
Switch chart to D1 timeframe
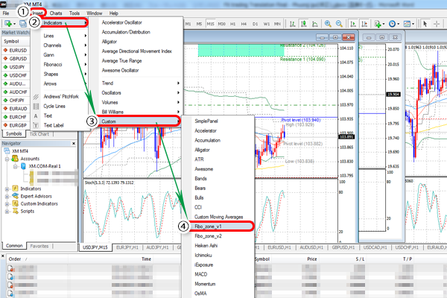click(x=255, y=24)
